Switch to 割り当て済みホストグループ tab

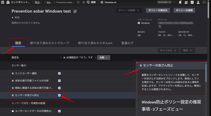pyautogui.click(x=50, y=43)
